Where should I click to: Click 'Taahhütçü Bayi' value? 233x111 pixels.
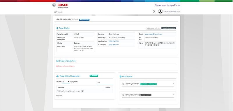tap(79, 38)
